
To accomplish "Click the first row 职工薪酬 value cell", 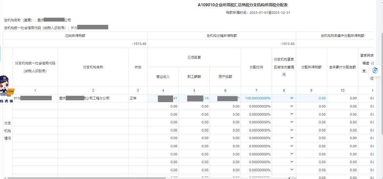I will coord(194,98).
